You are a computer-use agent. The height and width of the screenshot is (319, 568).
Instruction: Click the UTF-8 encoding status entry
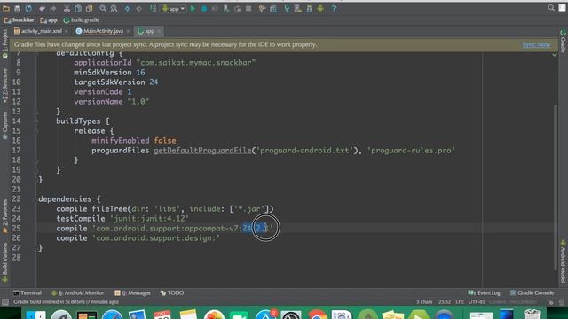coord(477,301)
